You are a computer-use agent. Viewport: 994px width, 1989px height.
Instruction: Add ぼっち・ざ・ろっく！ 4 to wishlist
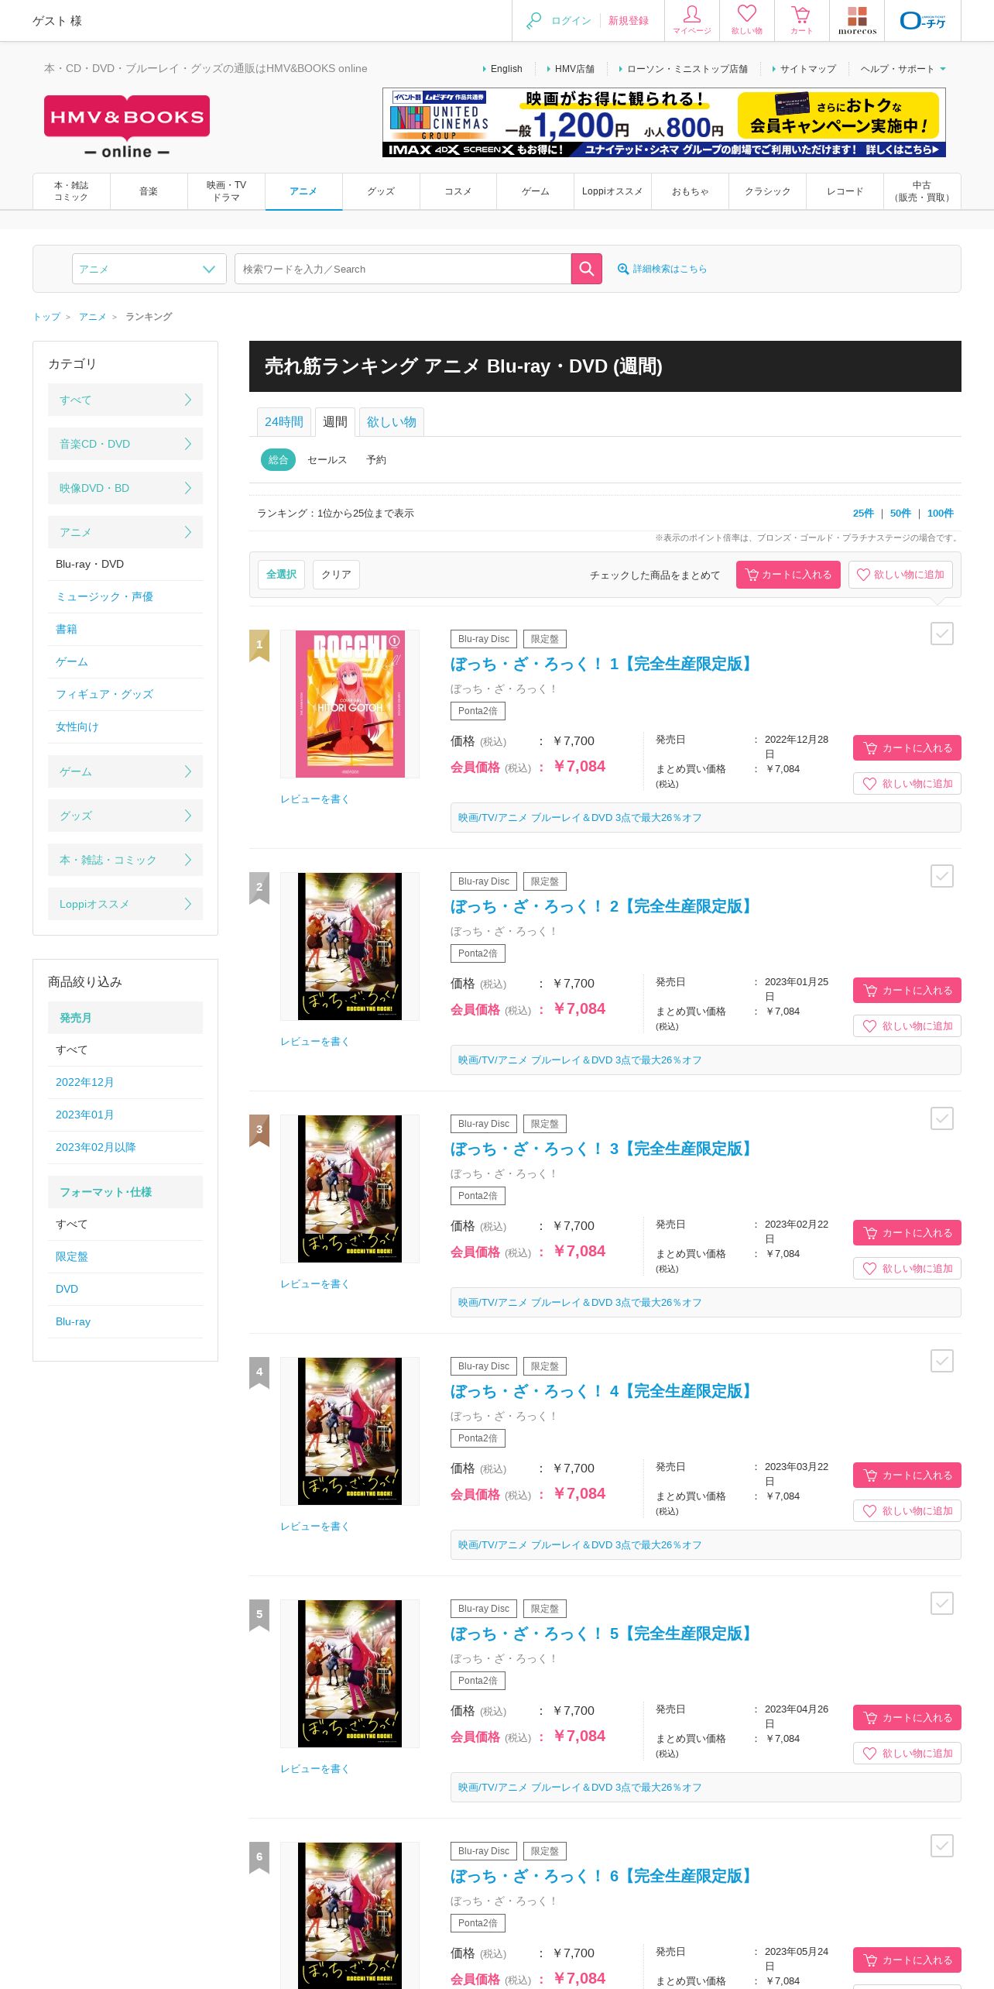(907, 1511)
